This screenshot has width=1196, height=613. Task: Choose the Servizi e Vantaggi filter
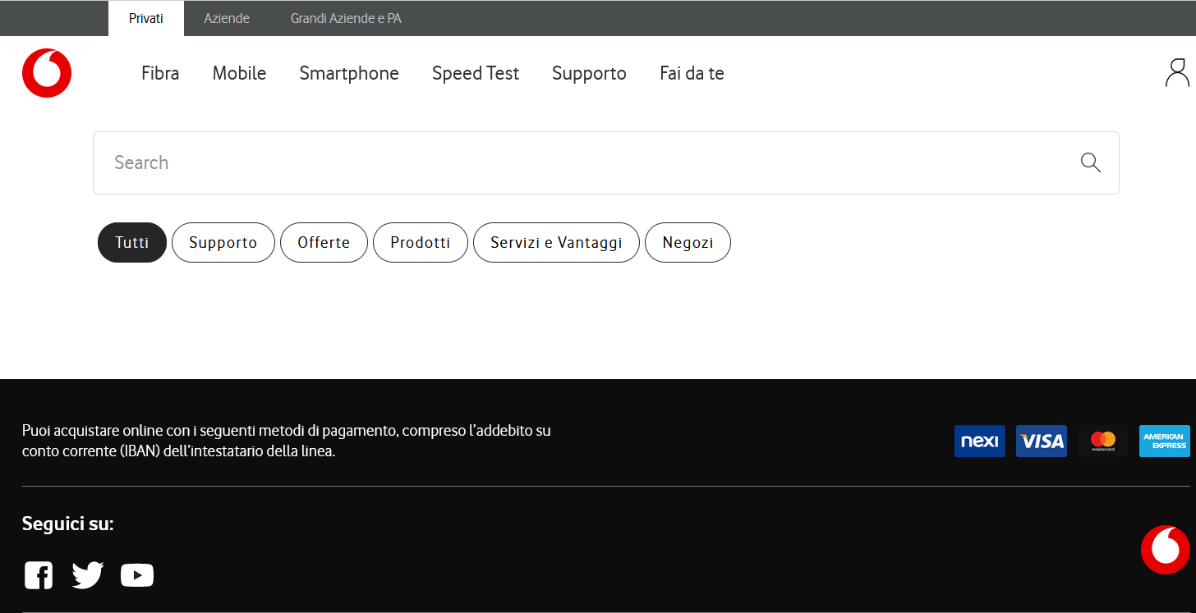pos(556,243)
